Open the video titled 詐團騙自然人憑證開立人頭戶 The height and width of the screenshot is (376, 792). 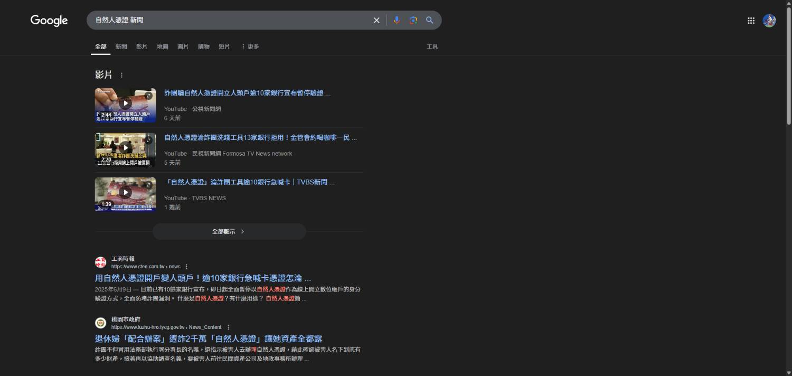pos(247,93)
